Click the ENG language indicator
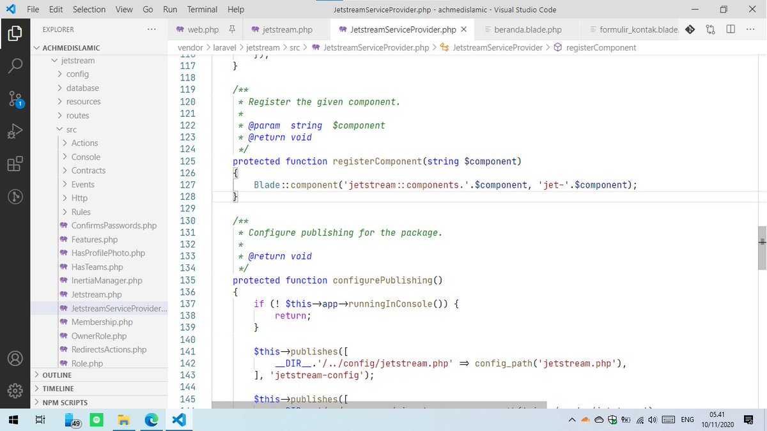 click(687, 420)
